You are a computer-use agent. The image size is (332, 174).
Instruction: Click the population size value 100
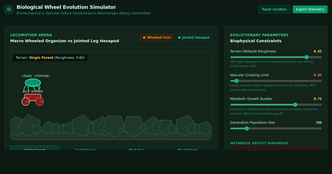pyautogui.click(x=319, y=123)
